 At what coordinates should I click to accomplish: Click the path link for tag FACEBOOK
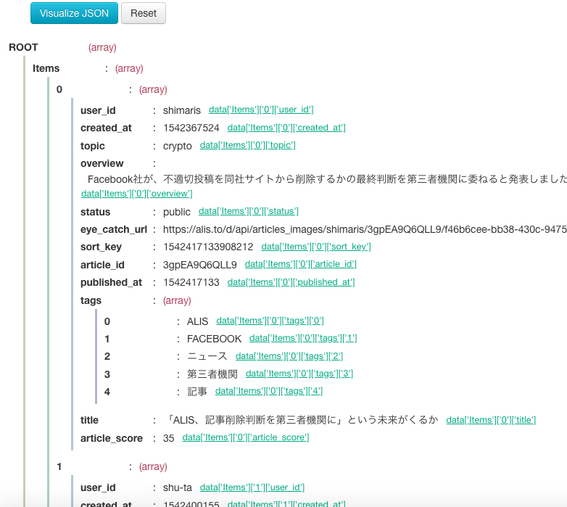303,339
